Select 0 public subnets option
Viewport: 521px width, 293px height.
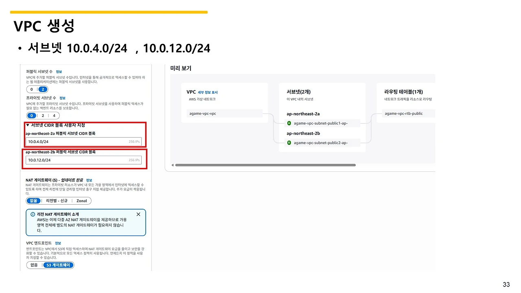point(31,89)
